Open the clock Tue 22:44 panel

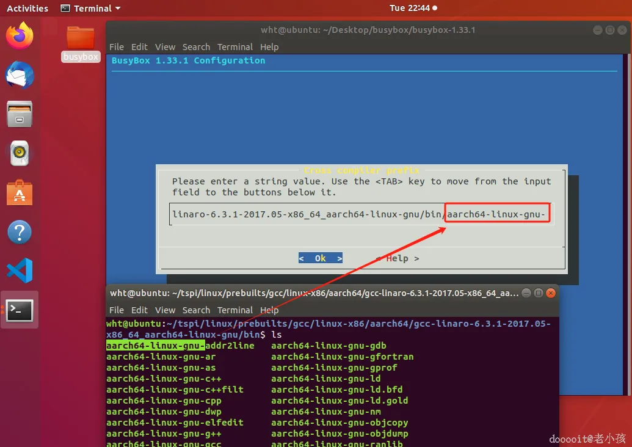(x=413, y=8)
